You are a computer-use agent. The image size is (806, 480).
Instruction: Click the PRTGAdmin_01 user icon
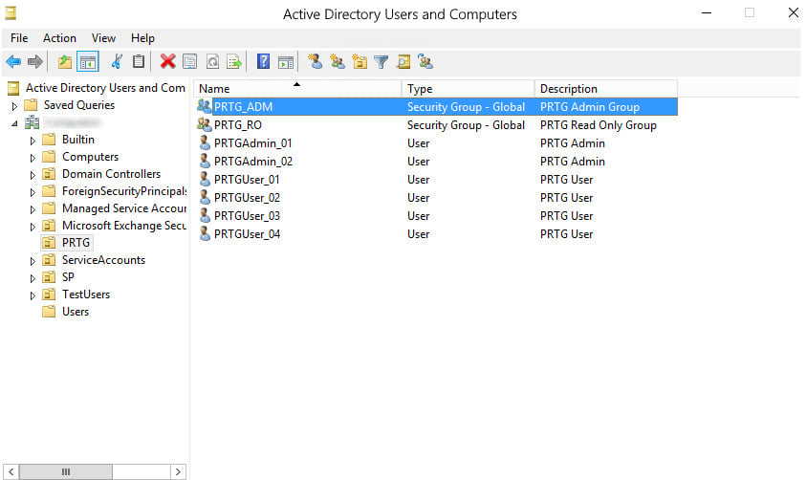pos(205,142)
